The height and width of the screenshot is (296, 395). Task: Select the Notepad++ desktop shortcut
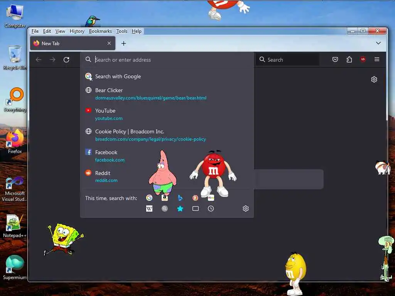click(15, 226)
